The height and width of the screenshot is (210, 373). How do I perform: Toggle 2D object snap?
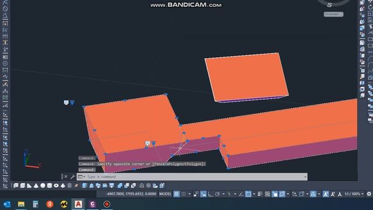pyautogui.click(x=248, y=194)
